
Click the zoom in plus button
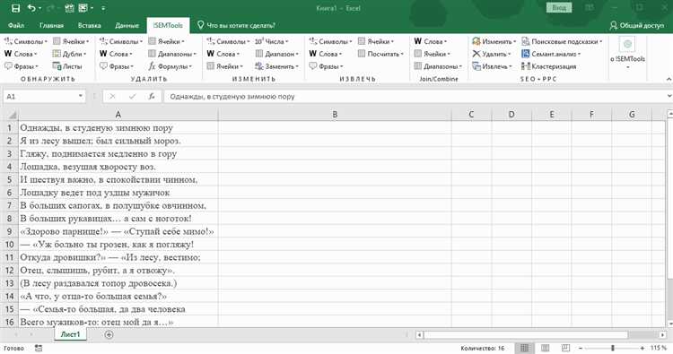click(x=642, y=348)
